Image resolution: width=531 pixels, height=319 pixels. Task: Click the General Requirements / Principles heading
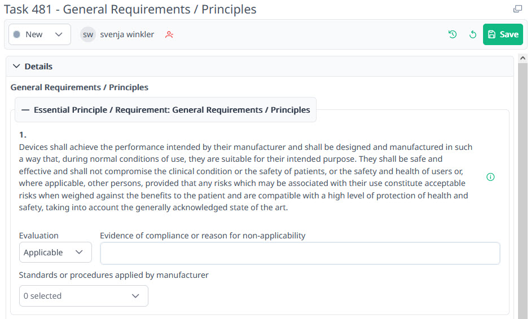[80, 87]
